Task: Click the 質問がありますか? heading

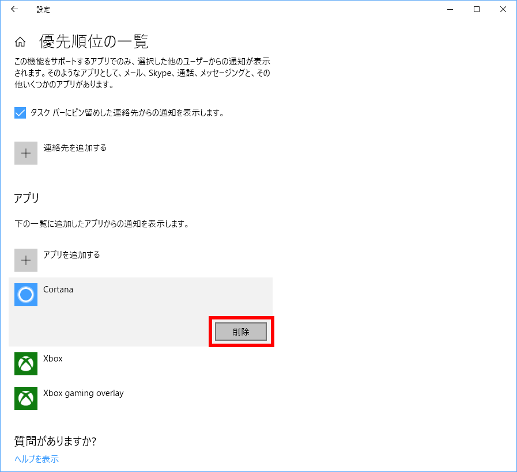Action: pyautogui.click(x=55, y=441)
